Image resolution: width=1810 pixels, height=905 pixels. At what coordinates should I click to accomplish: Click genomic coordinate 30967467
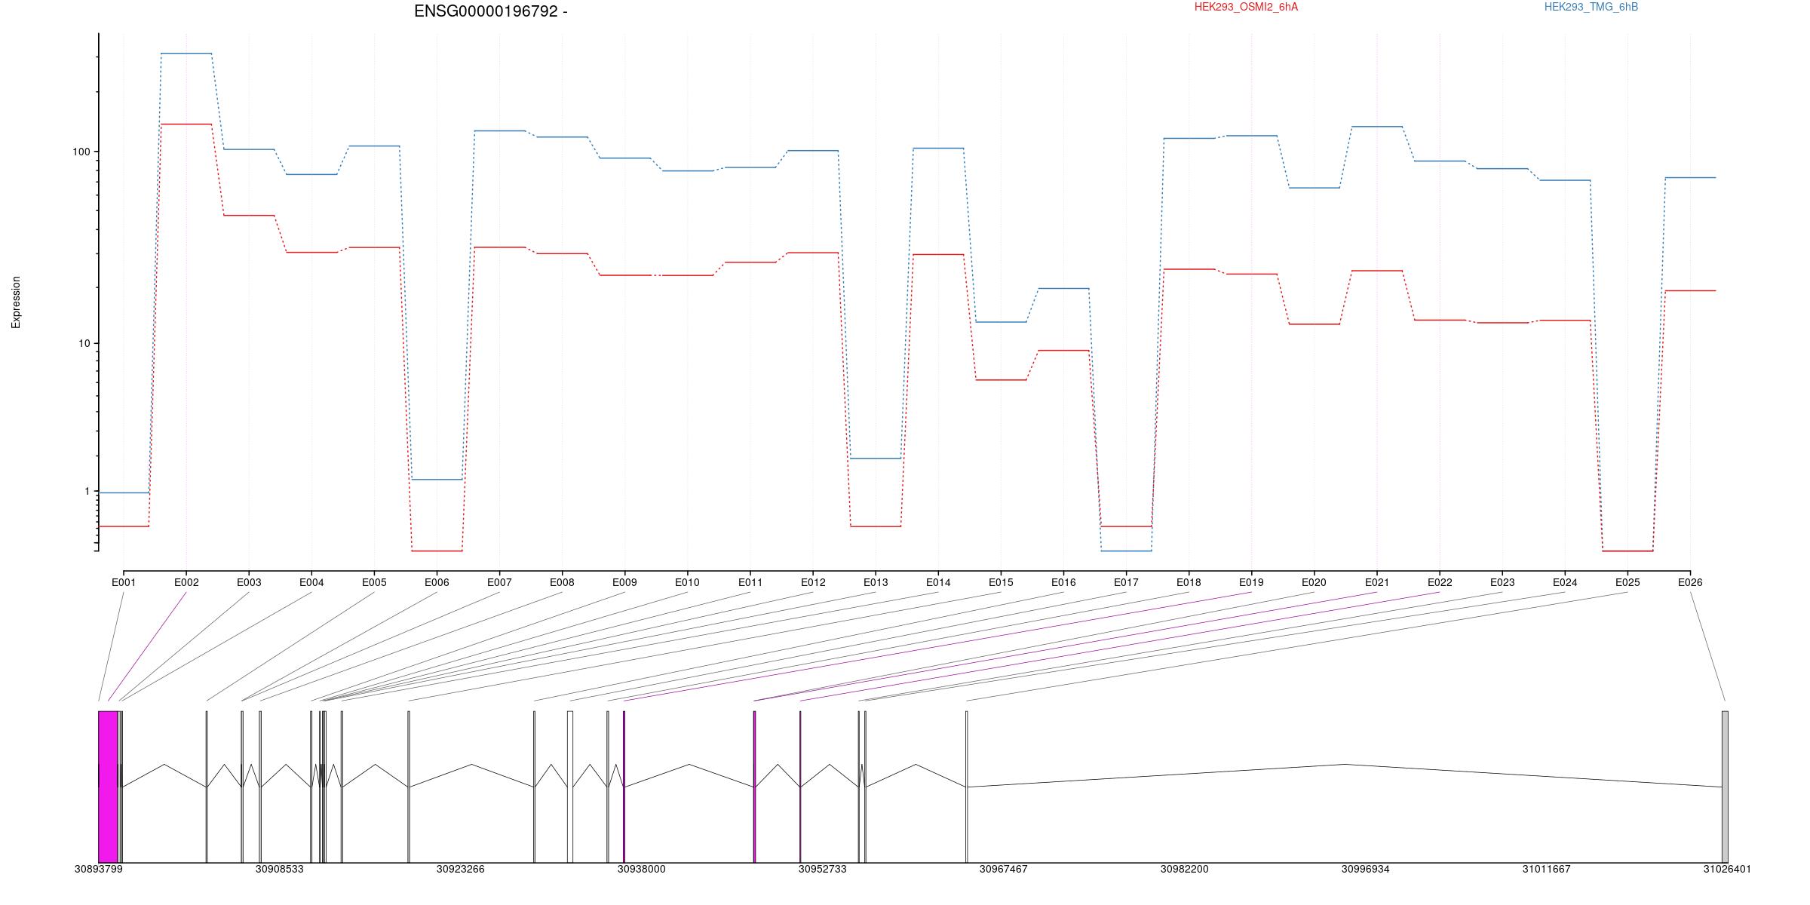(1004, 869)
